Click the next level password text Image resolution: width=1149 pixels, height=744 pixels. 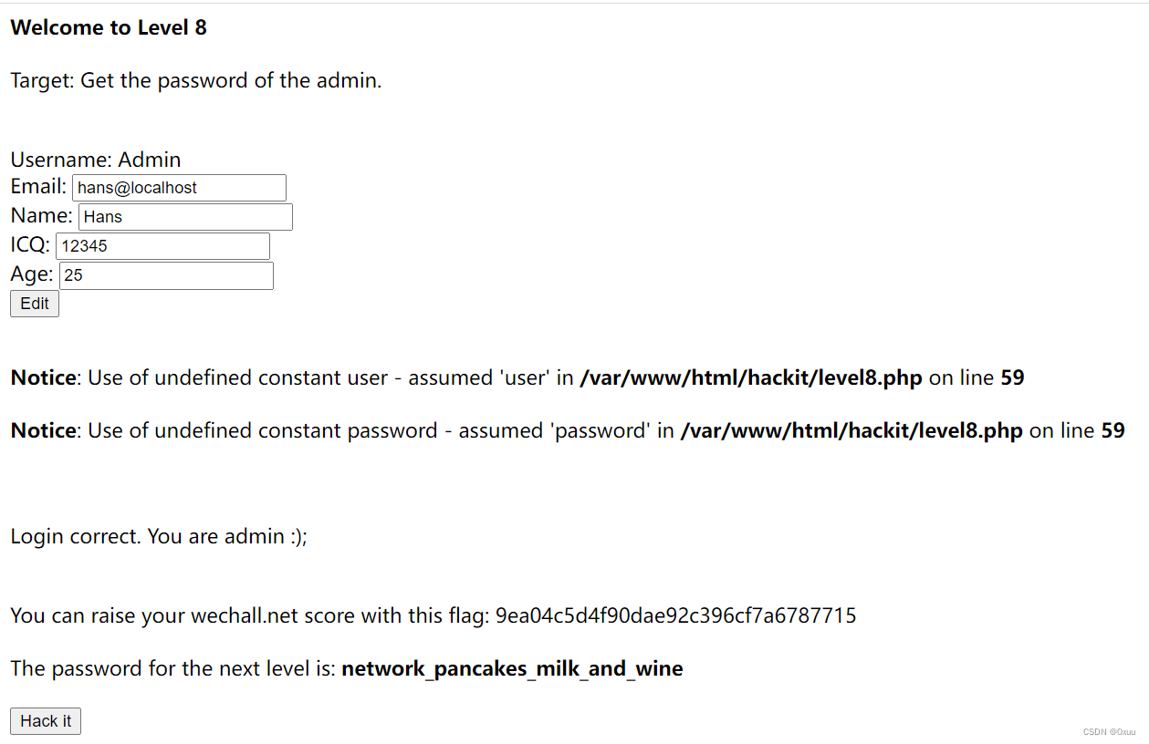coord(512,667)
